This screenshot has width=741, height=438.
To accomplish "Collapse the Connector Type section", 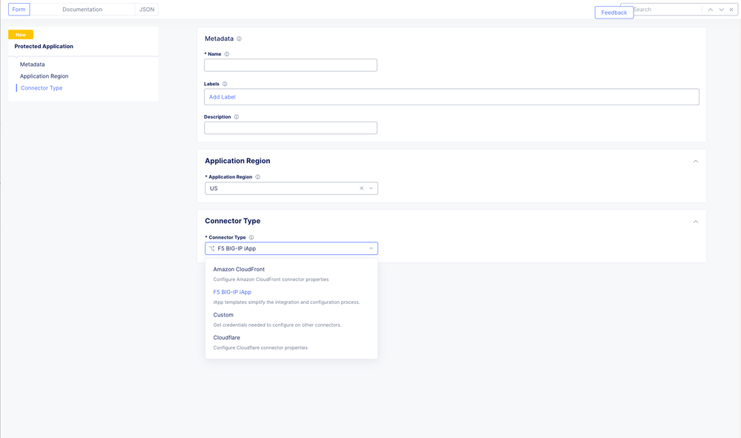I will pos(696,221).
